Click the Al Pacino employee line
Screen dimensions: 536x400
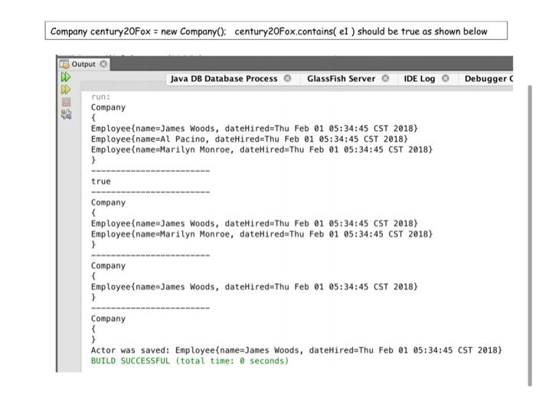pyautogui.click(x=249, y=139)
